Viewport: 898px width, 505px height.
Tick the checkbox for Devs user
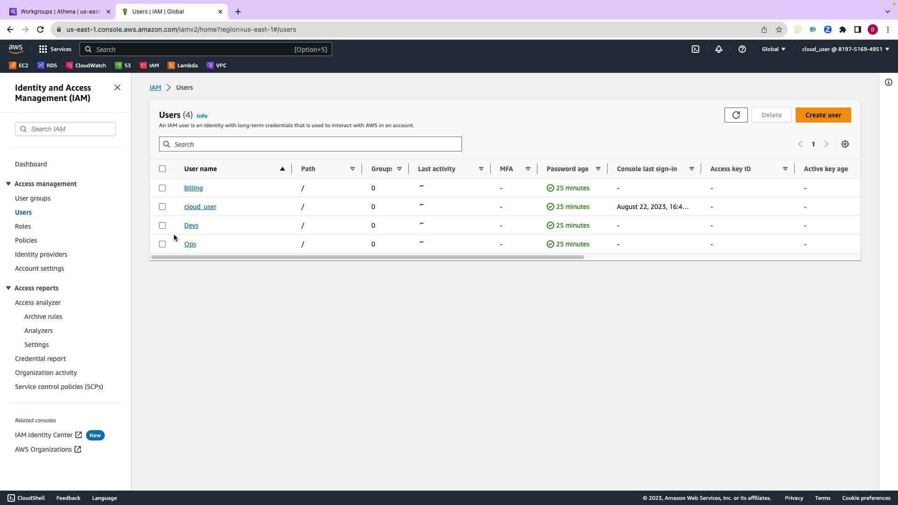click(162, 225)
